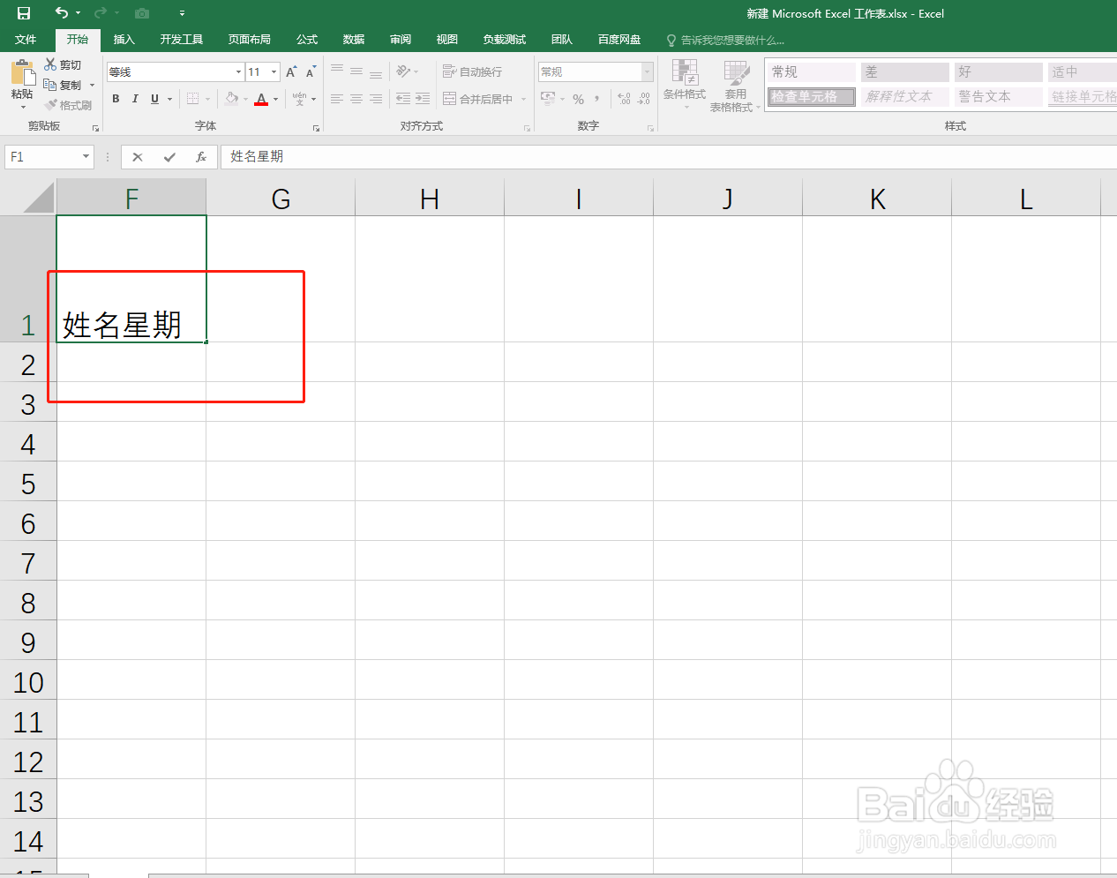Click the 剪切 scissors button
The image size is (1117, 878).
click(x=63, y=65)
